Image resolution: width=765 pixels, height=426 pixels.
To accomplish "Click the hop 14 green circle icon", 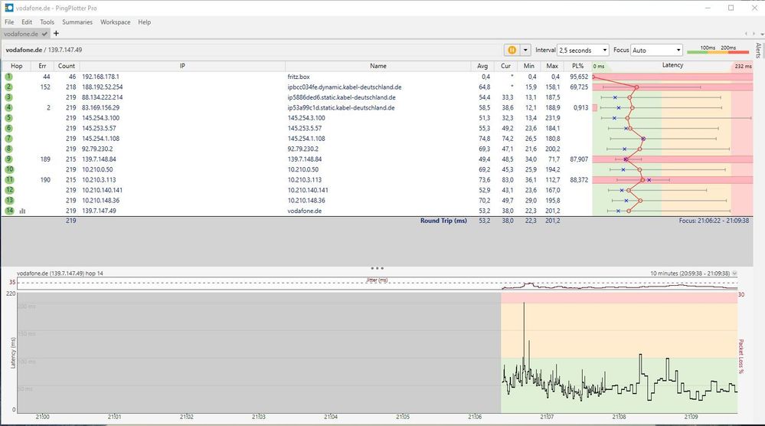I will click(9, 210).
